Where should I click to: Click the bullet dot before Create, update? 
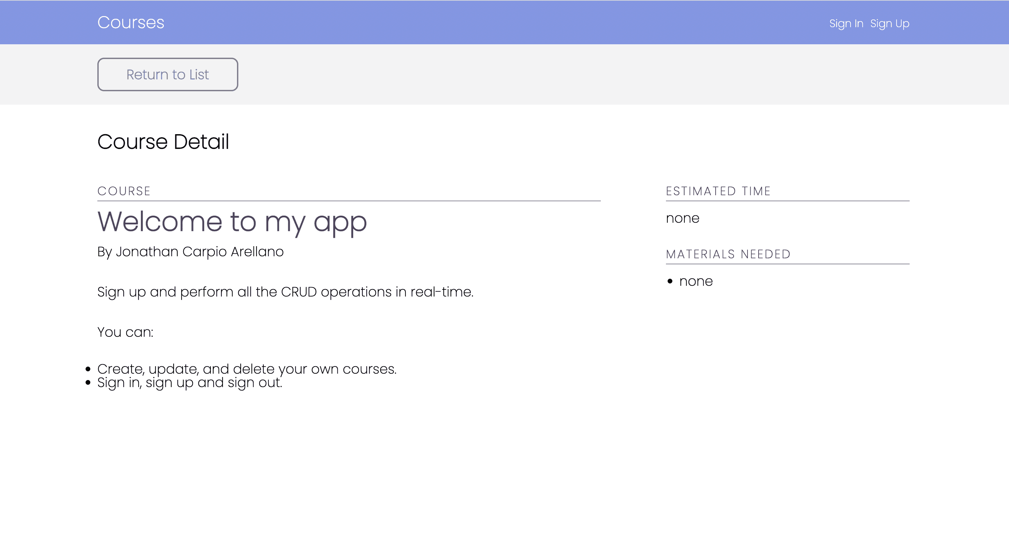pyautogui.click(x=88, y=369)
